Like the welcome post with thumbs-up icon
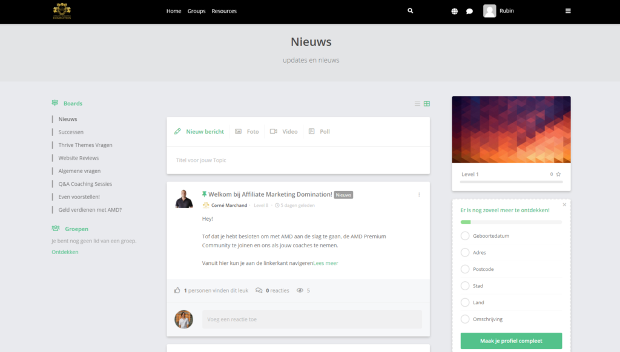The height and width of the screenshot is (352, 620). (177, 290)
